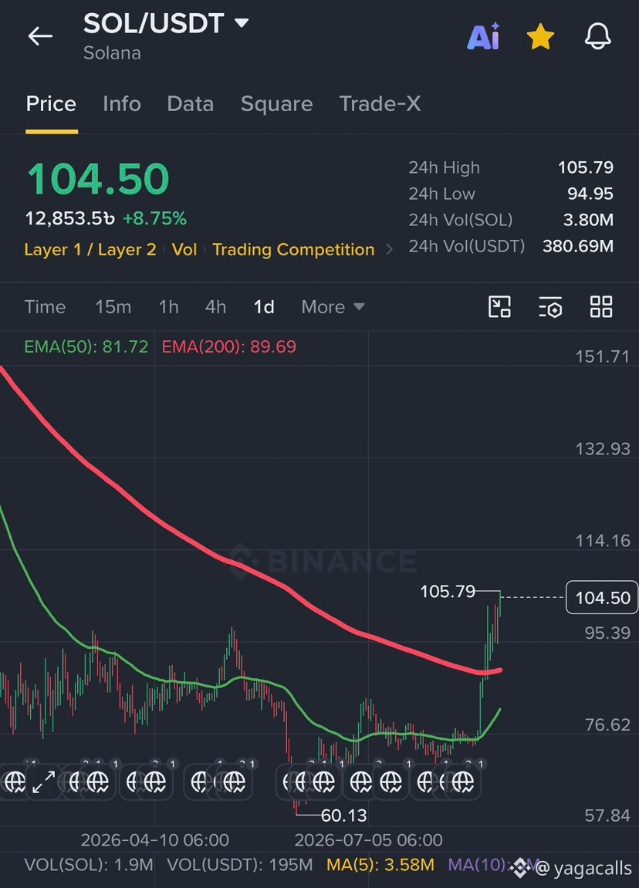
Task: Select the 1h chart interval
Action: pyautogui.click(x=168, y=307)
